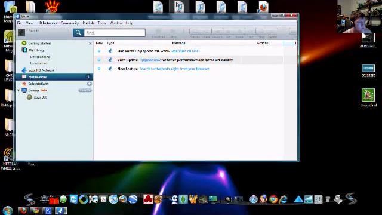
Task: Open the Community menu
Action: click(70, 23)
